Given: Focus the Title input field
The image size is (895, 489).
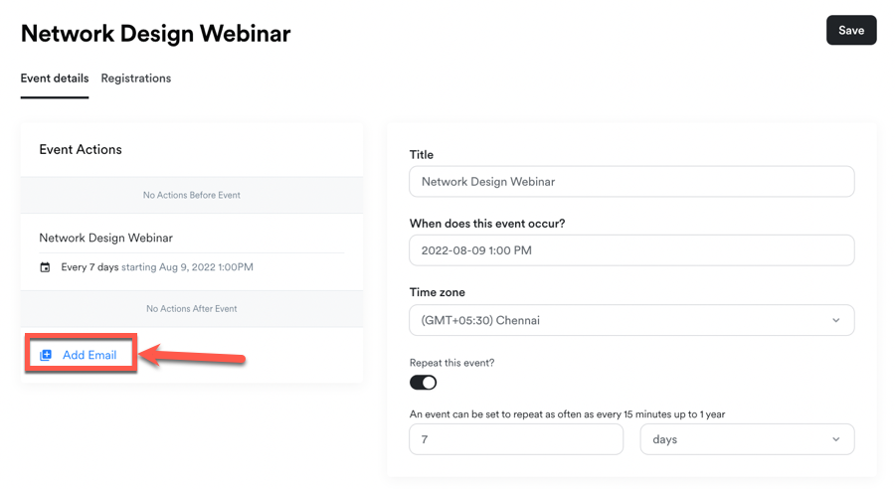Looking at the screenshot, I should pyautogui.click(x=630, y=182).
